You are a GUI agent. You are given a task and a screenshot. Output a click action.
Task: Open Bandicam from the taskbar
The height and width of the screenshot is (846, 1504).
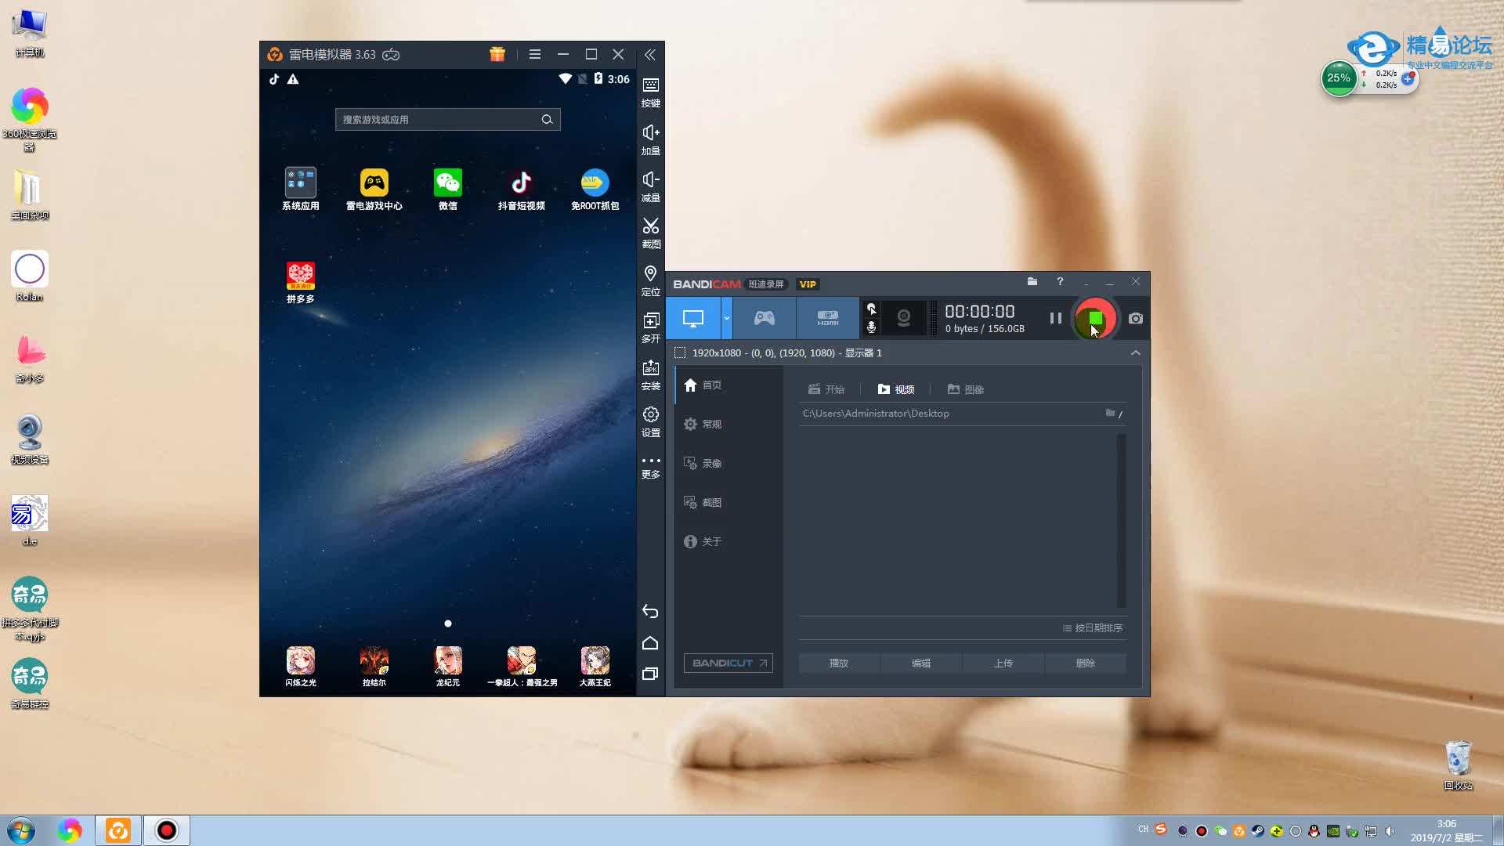tap(166, 830)
